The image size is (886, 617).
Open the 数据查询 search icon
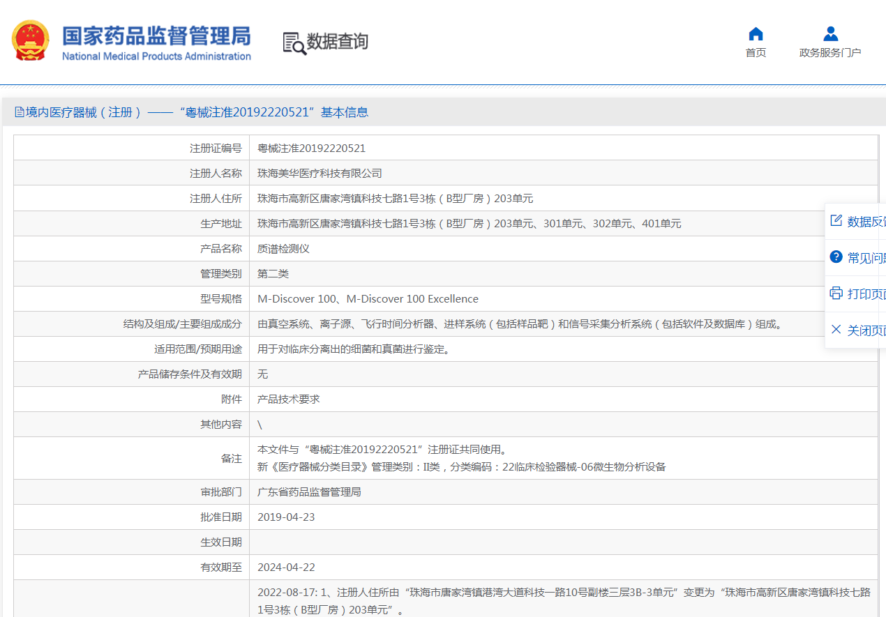(x=294, y=43)
